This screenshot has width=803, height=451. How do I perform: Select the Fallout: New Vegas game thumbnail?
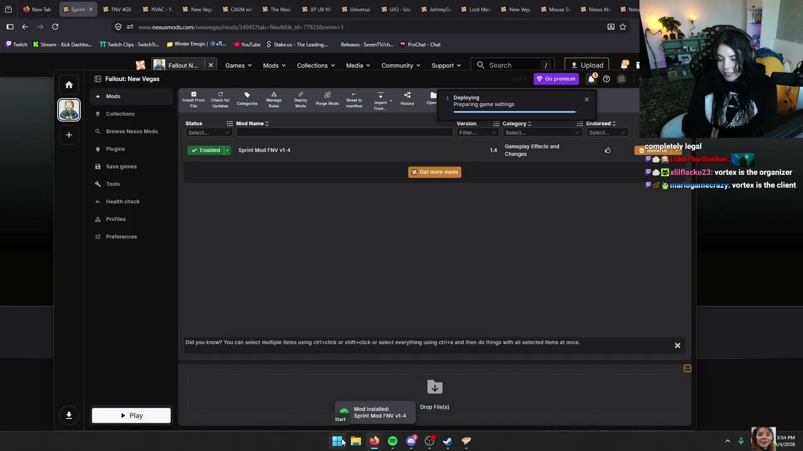[x=69, y=110]
